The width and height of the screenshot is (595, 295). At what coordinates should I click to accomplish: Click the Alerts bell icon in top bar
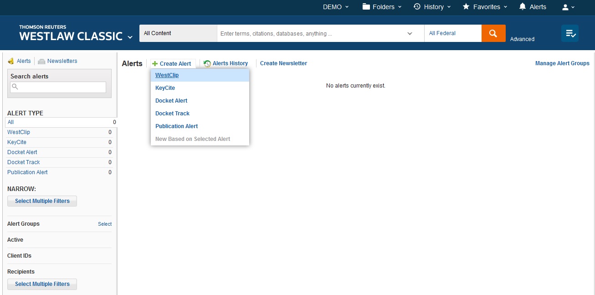click(x=523, y=7)
